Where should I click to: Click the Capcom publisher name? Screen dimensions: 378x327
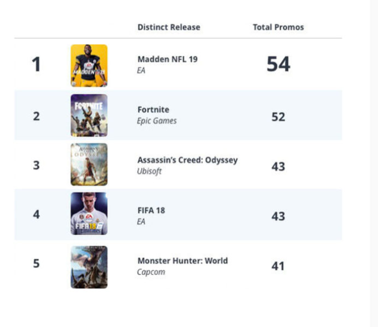[151, 272]
